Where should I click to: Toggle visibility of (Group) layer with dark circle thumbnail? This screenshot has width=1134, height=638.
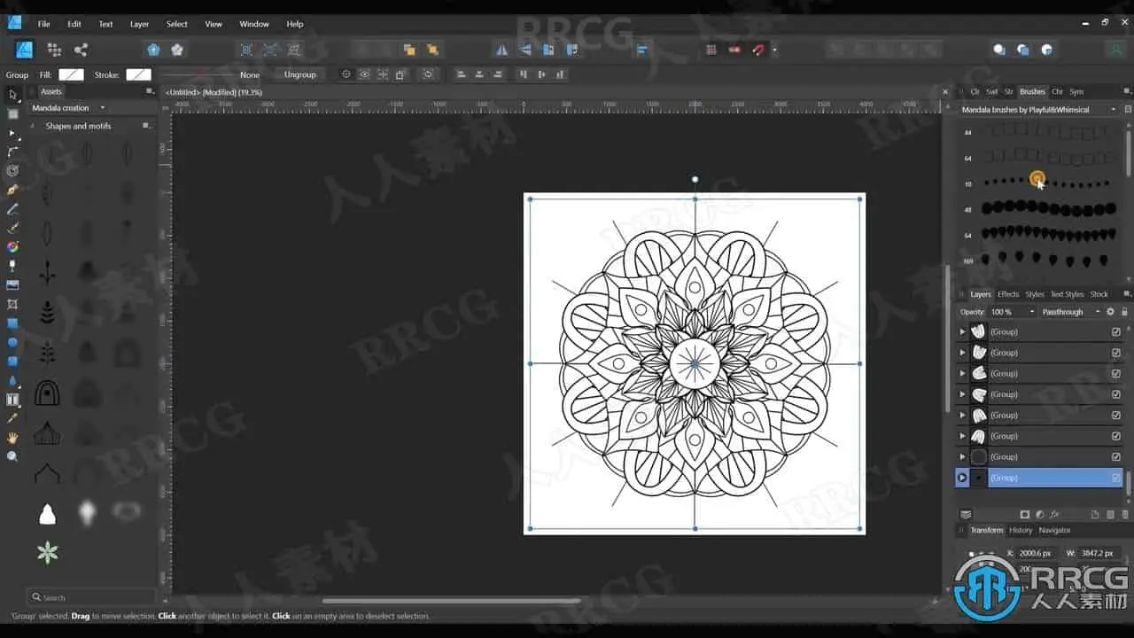[1116, 456]
